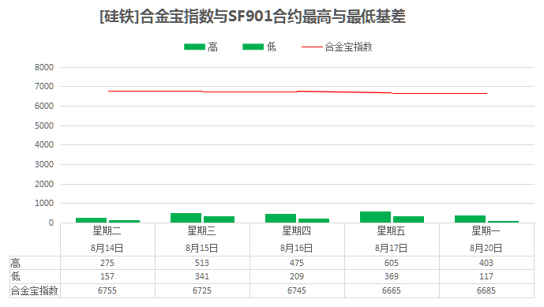The width and height of the screenshot is (544, 307).
Task: Select the green 高 legend swatch
Action: (194, 47)
